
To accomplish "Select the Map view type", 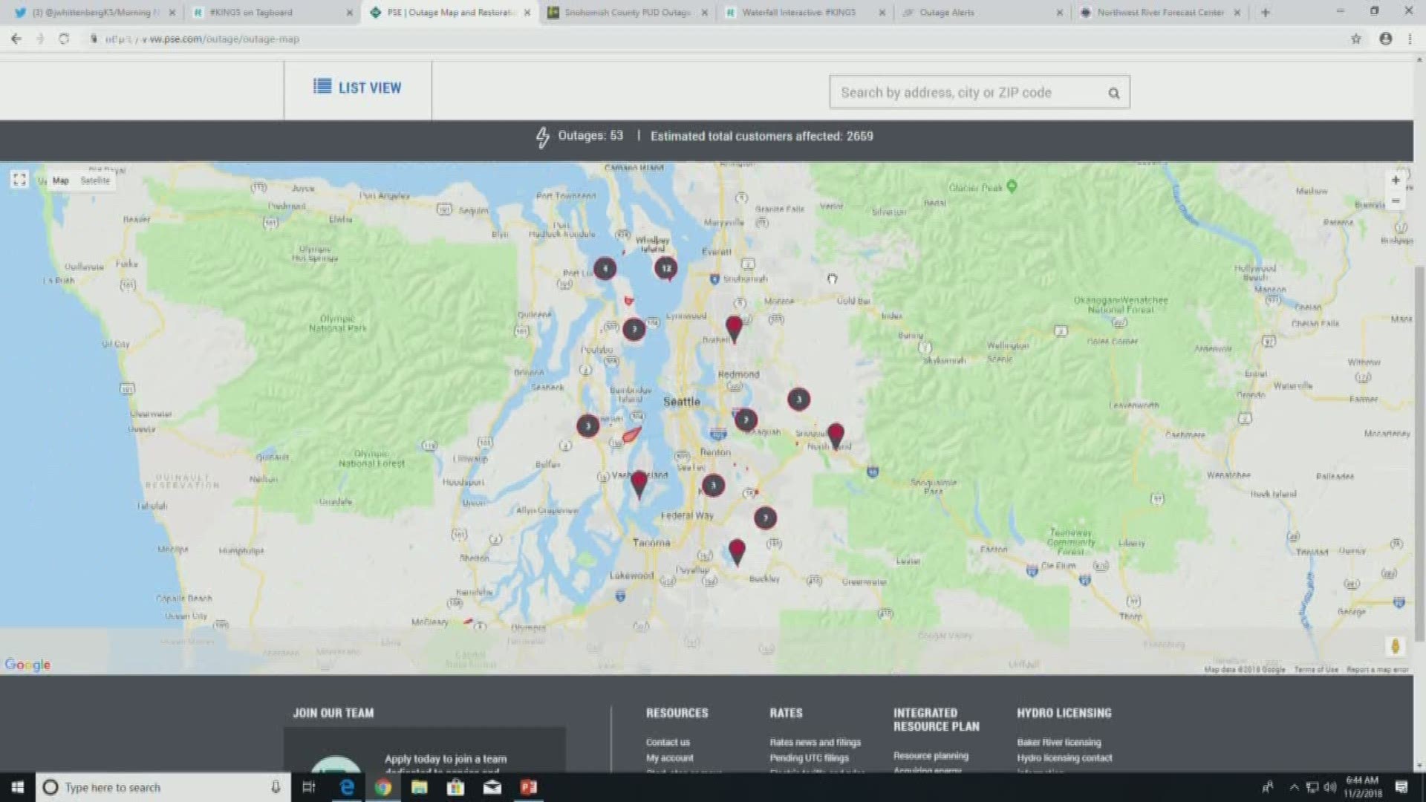I will click(x=61, y=180).
